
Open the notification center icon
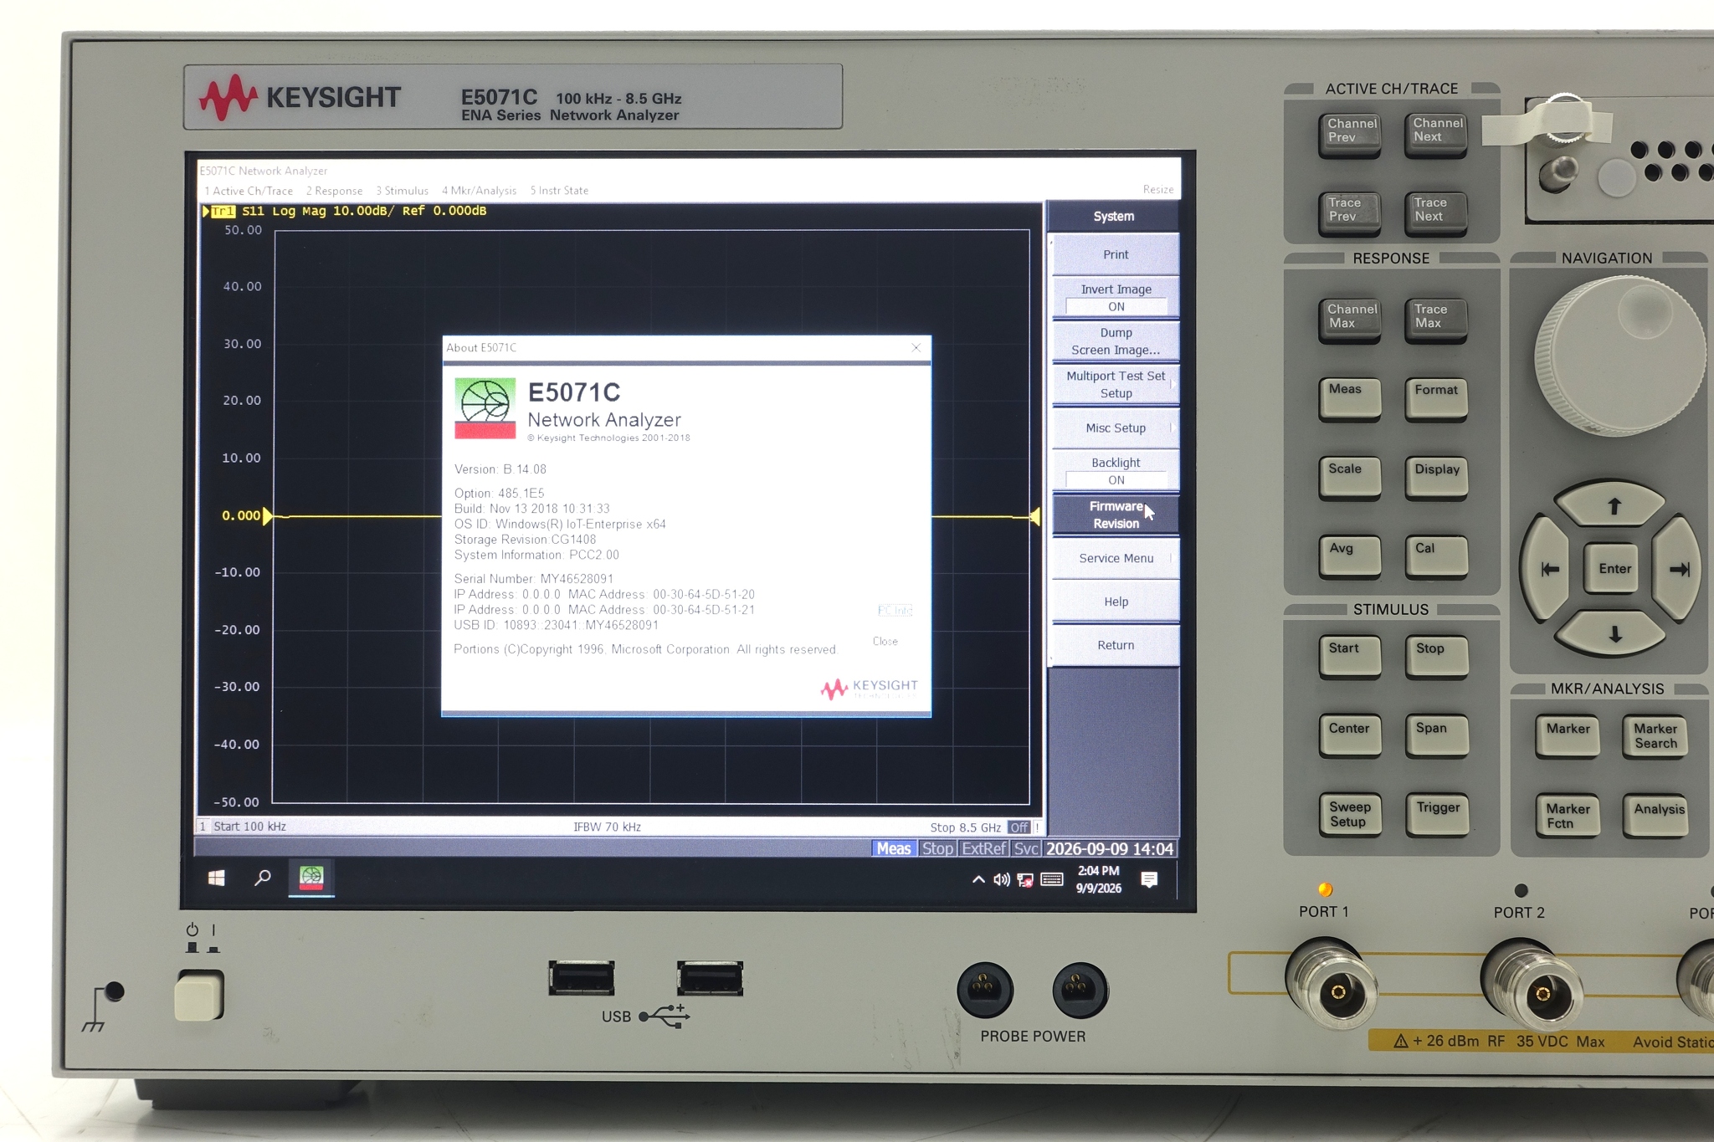point(1149,879)
